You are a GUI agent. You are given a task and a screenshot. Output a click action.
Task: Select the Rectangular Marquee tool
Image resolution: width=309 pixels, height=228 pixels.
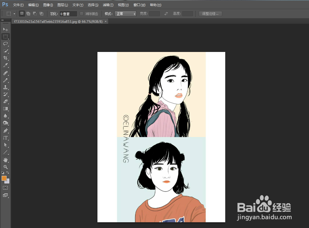[x=5, y=37]
